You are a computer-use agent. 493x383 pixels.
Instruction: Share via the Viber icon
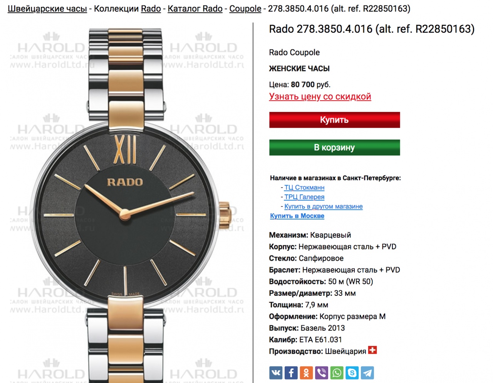[322, 373]
